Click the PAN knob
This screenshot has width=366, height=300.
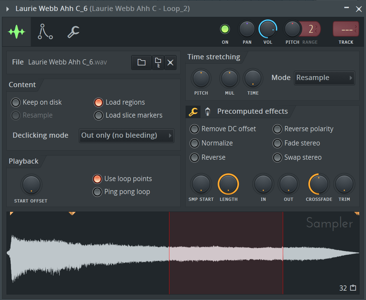click(247, 29)
